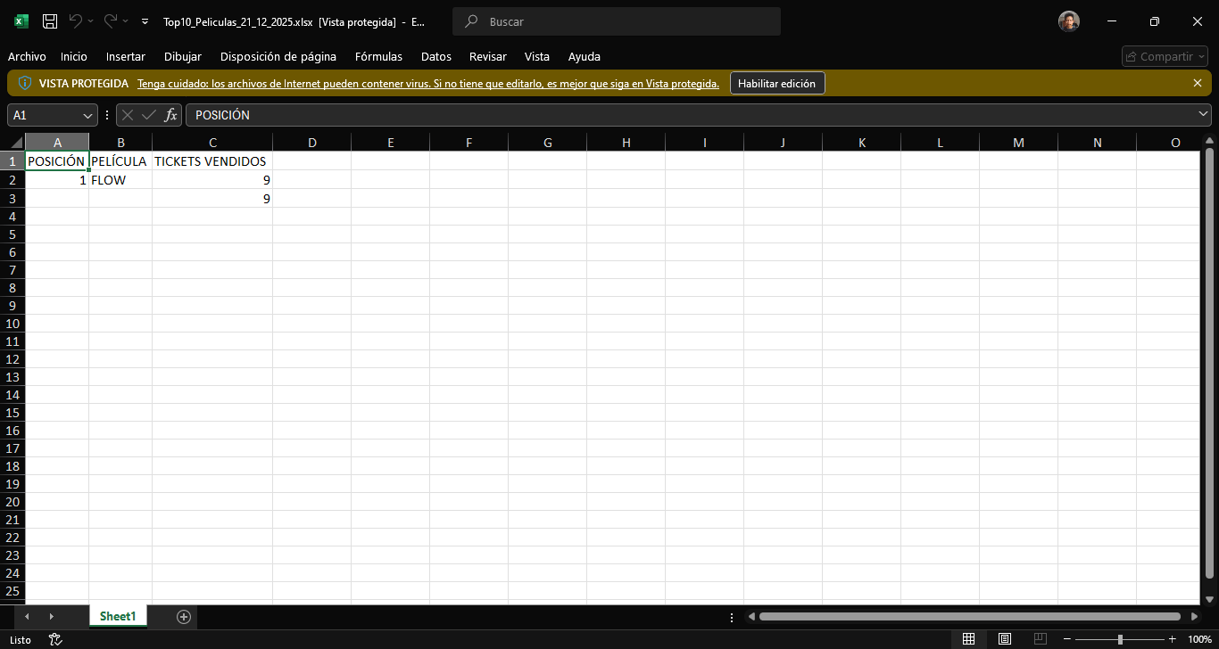Expand the formula bar with its chevron
Screen dimensions: 1219x649
click(1201, 114)
